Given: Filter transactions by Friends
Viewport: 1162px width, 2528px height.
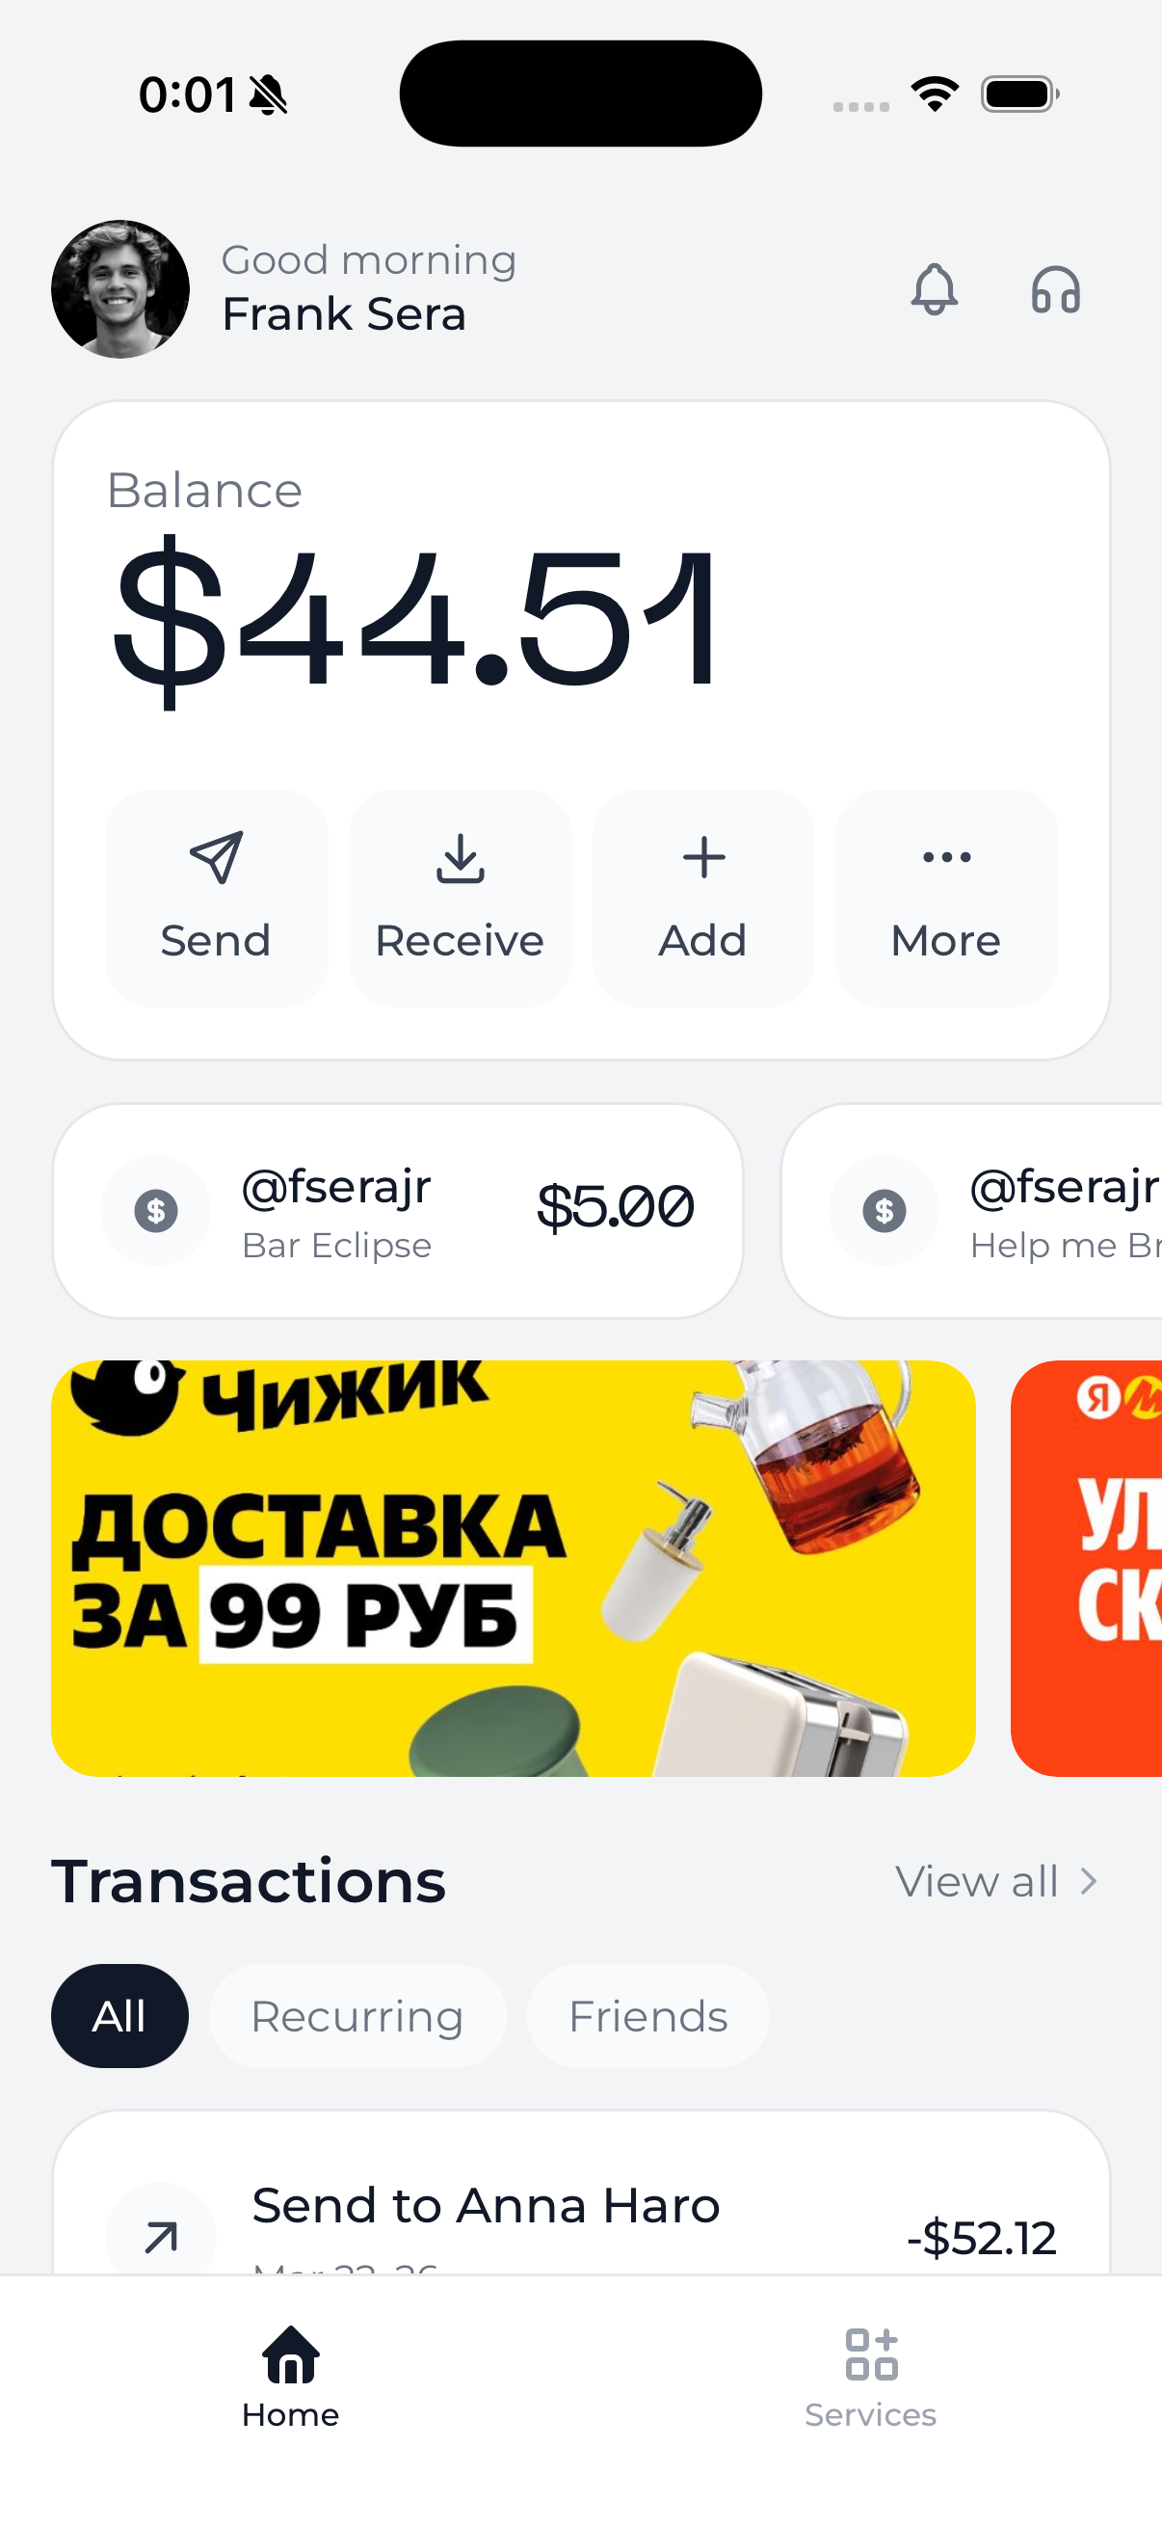Looking at the screenshot, I should (647, 2016).
